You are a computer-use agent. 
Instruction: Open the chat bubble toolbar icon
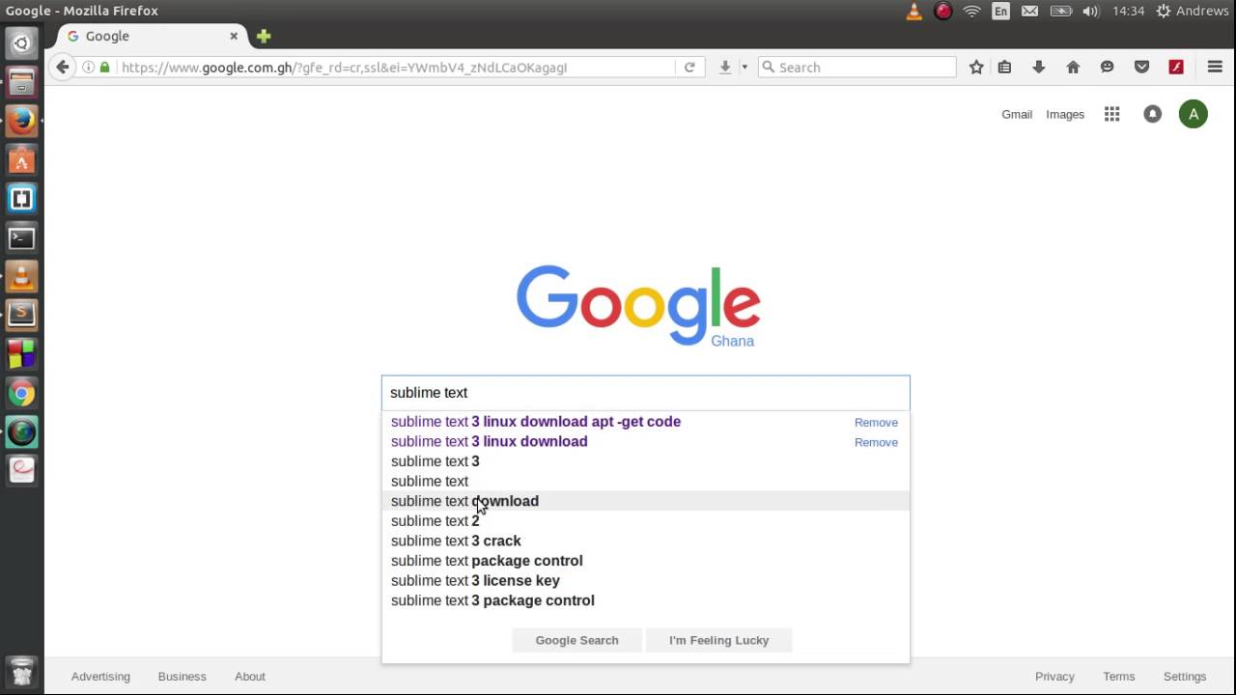coord(1108,67)
